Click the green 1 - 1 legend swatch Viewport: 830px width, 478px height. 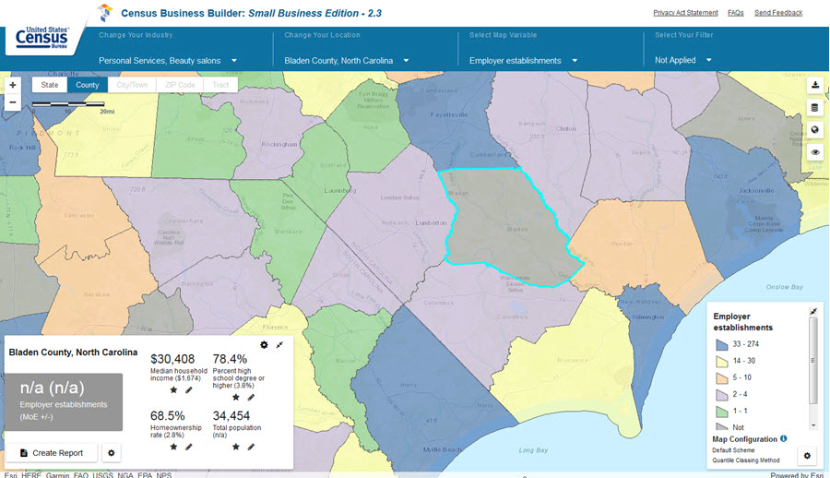click(722, 412)
